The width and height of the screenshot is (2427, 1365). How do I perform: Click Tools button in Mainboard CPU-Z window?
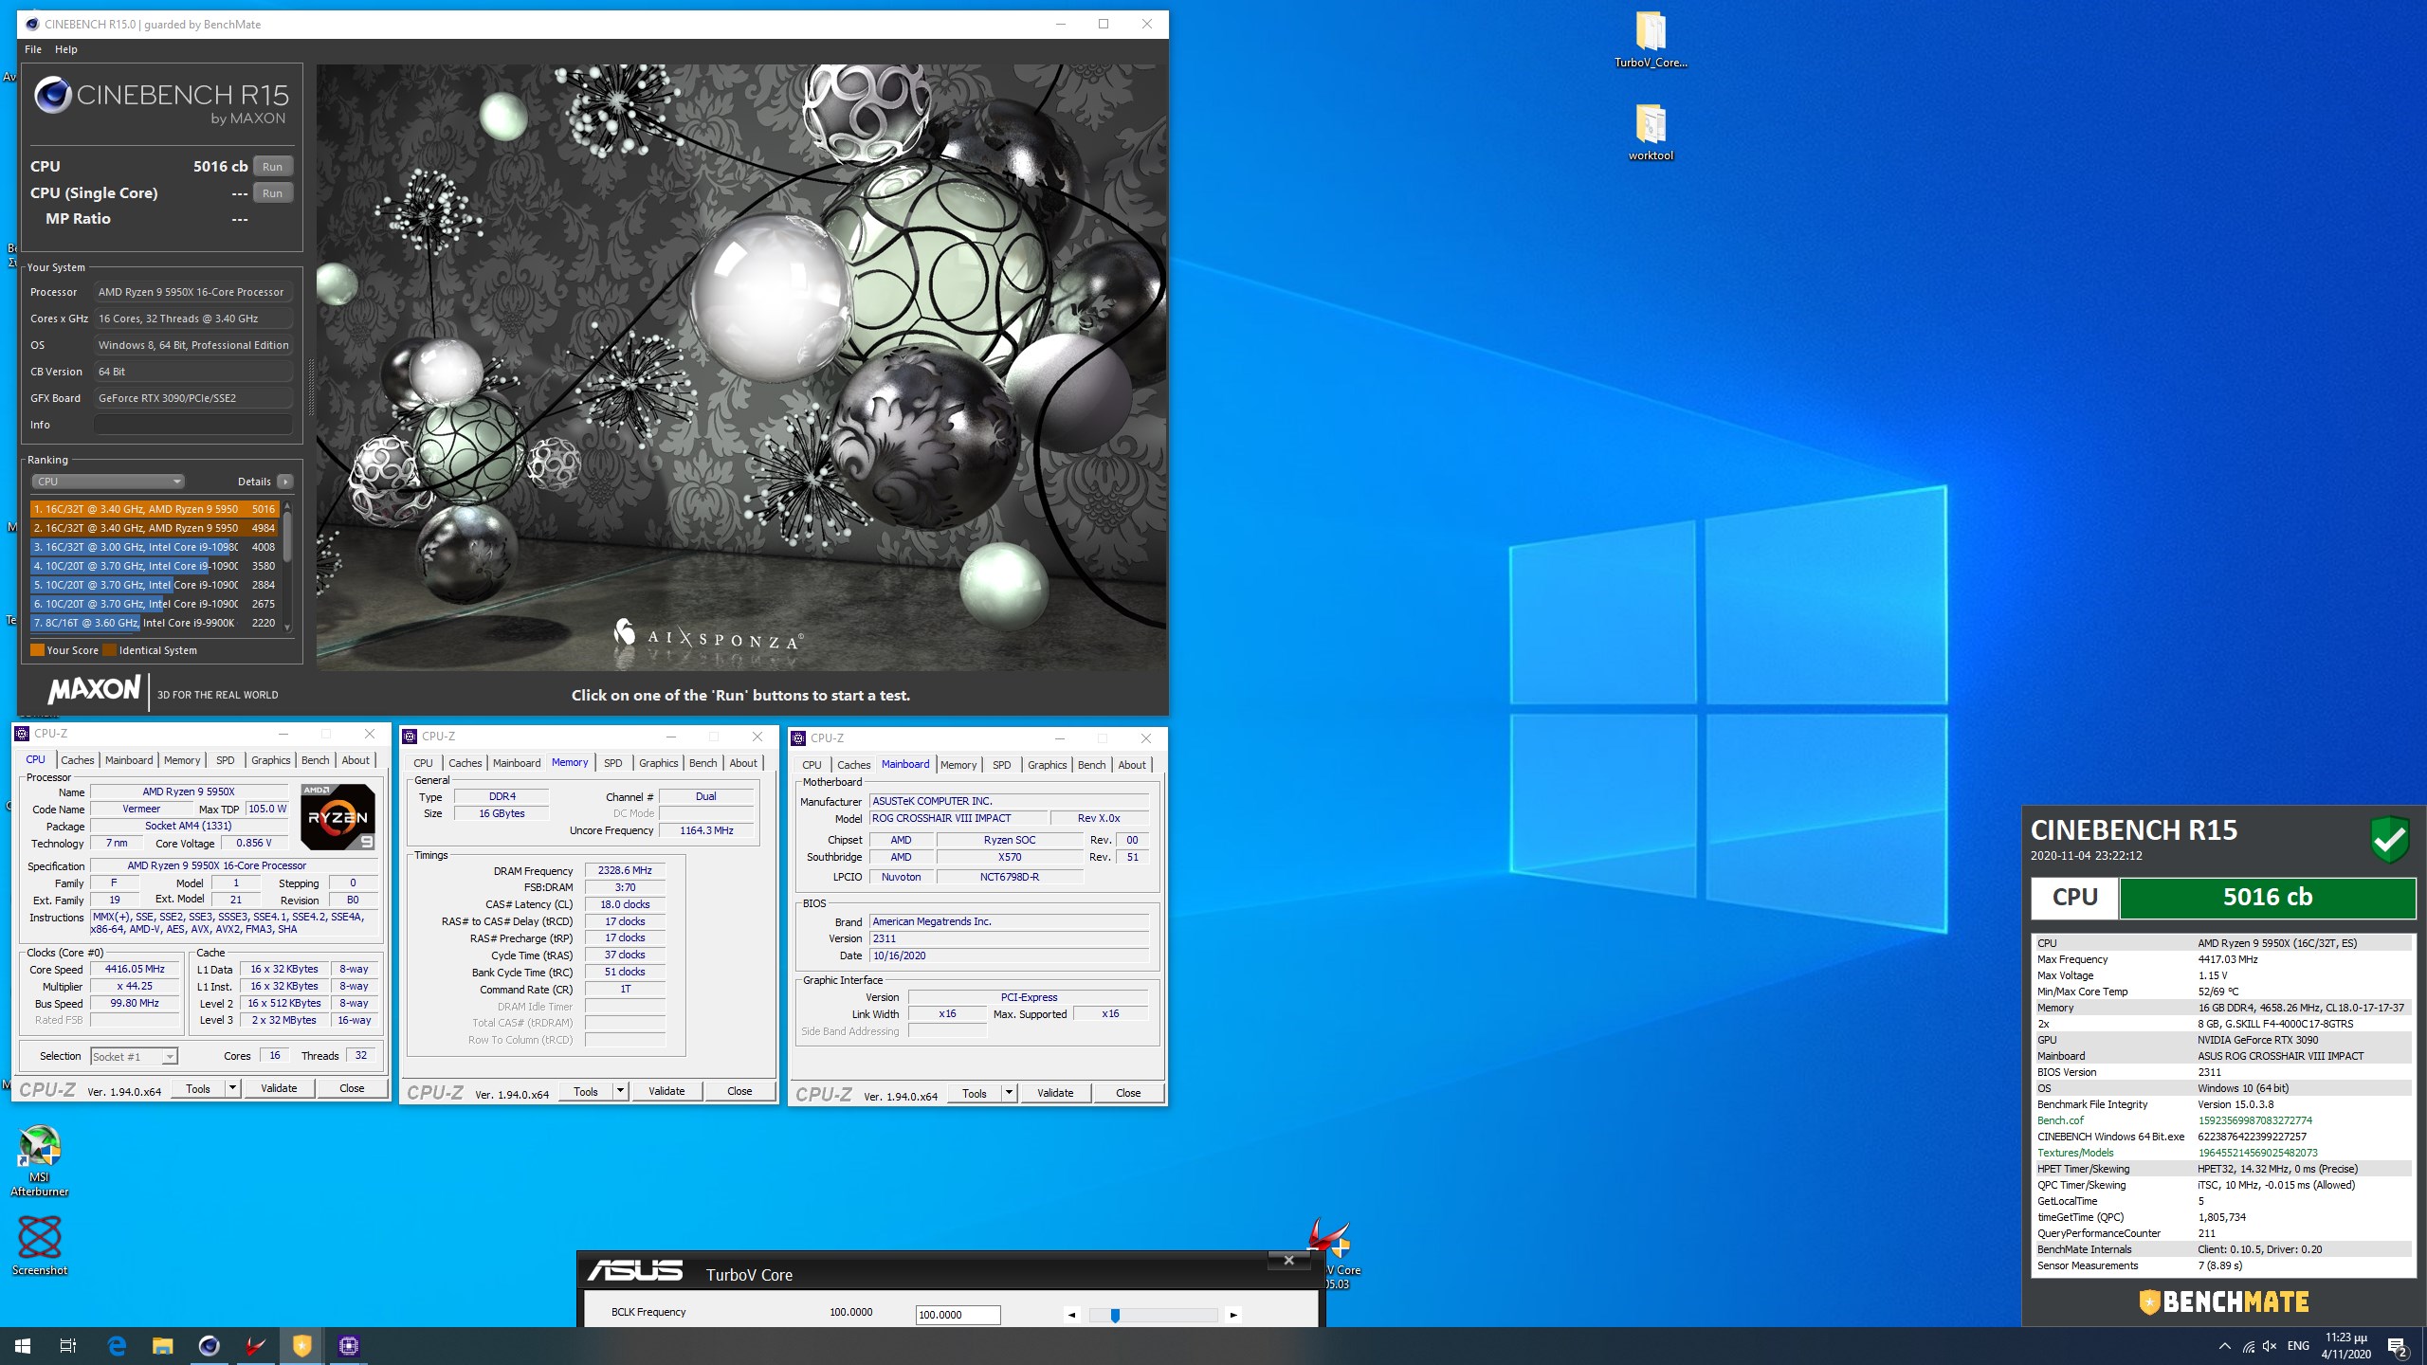tap(975, 1093)
